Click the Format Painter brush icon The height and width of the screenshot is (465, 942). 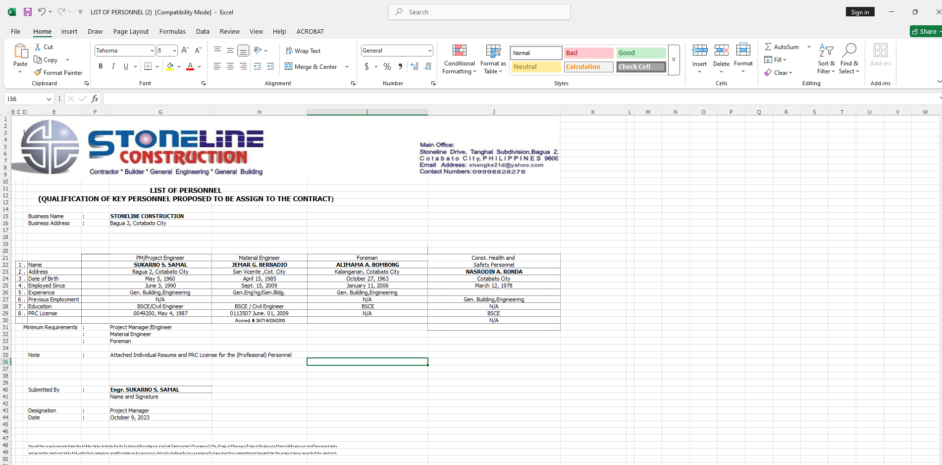point(38,72)
